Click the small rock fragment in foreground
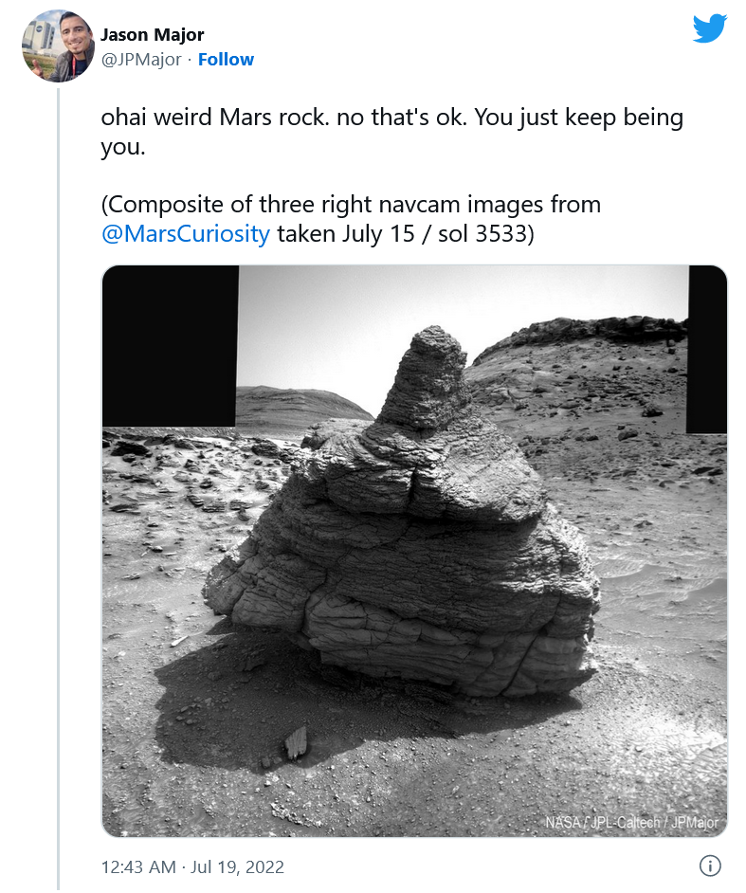 click(296, 742)
